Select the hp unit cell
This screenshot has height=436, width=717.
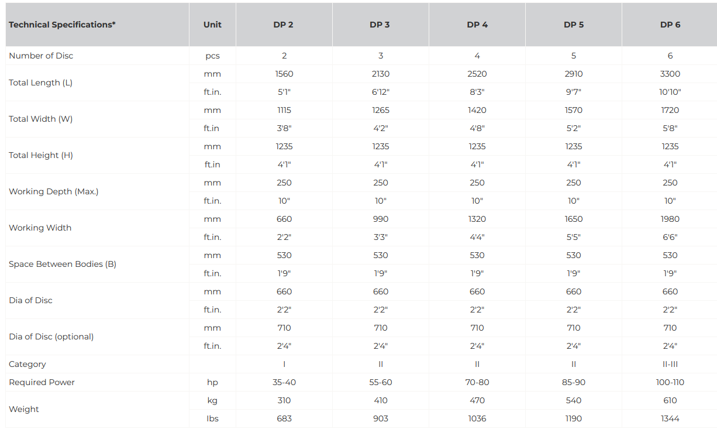[212, 382]
